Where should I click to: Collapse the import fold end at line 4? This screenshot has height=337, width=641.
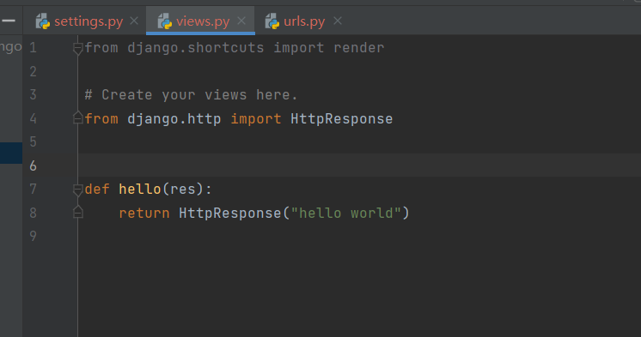point(77,118)
